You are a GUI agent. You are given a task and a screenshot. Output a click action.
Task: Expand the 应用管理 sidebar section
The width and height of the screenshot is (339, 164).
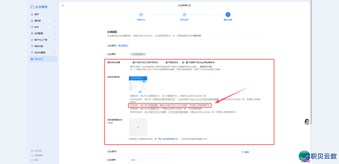(x=55, y=34)
